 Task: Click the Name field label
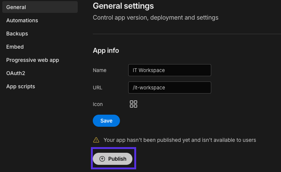click(100, 70)
